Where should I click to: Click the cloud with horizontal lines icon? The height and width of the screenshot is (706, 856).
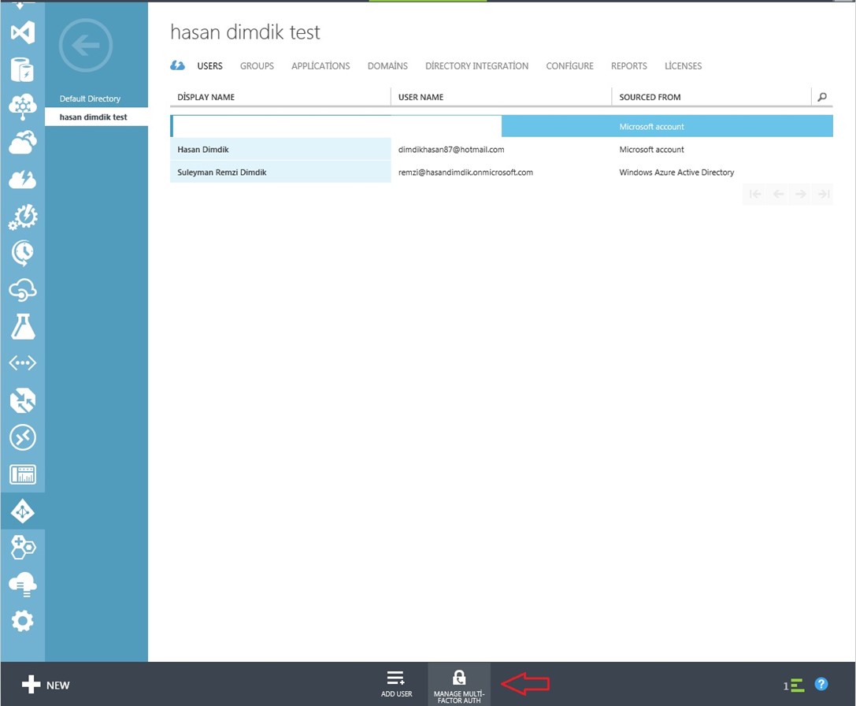[22, 585]
